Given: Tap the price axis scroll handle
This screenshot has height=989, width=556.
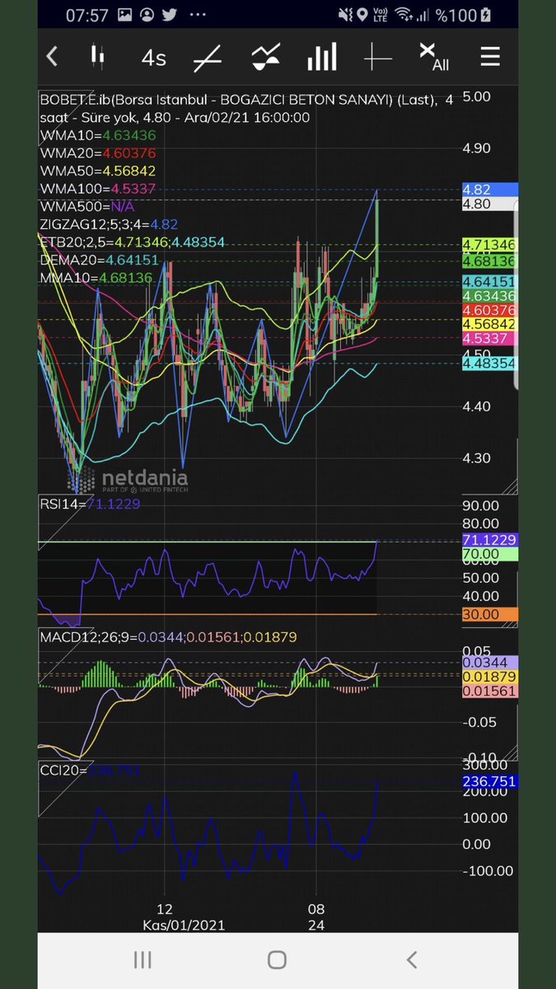Looking at the screenshot, I should click(516, 297).
